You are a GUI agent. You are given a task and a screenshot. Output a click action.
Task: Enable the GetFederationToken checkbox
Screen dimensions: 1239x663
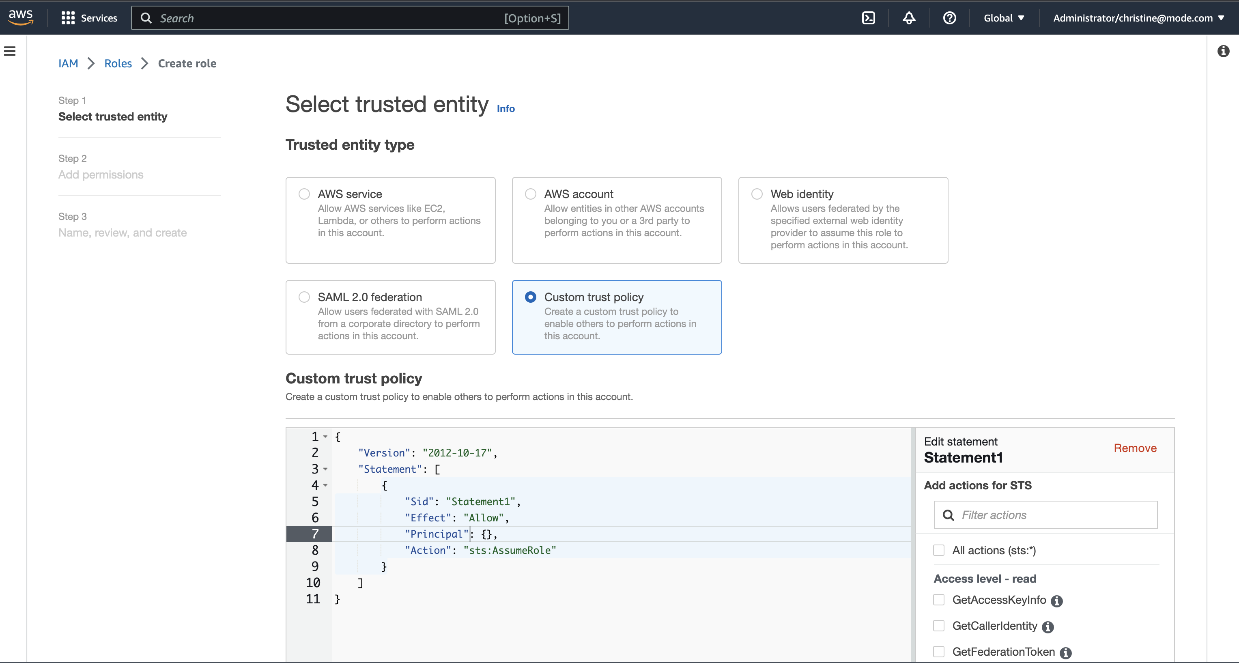(x=938, y=652)
